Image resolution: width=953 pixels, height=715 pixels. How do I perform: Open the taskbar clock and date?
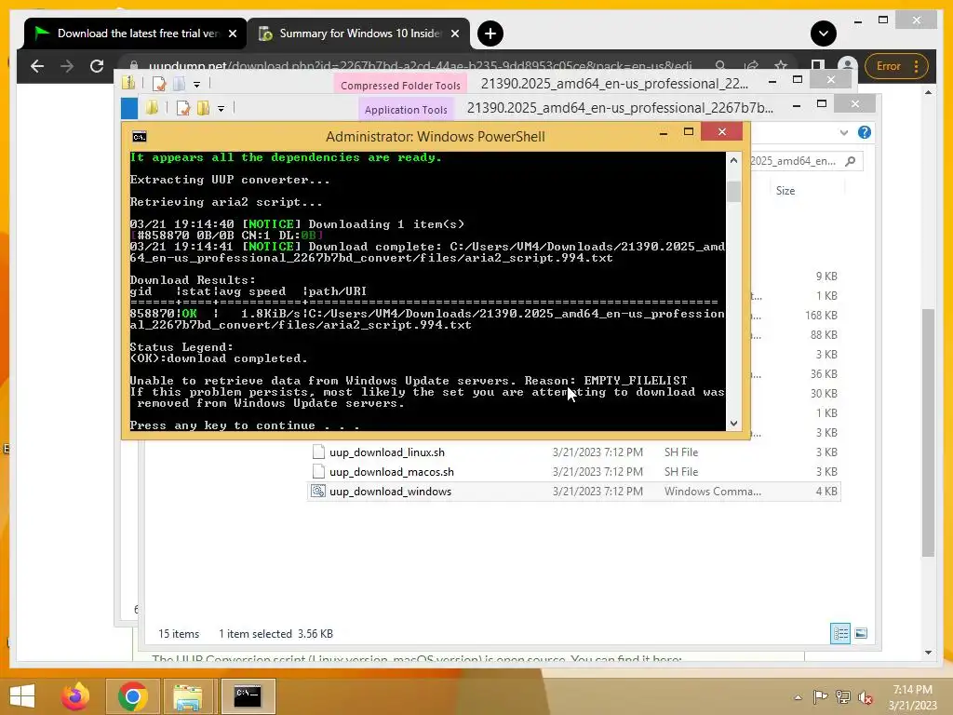coord(912,697)
